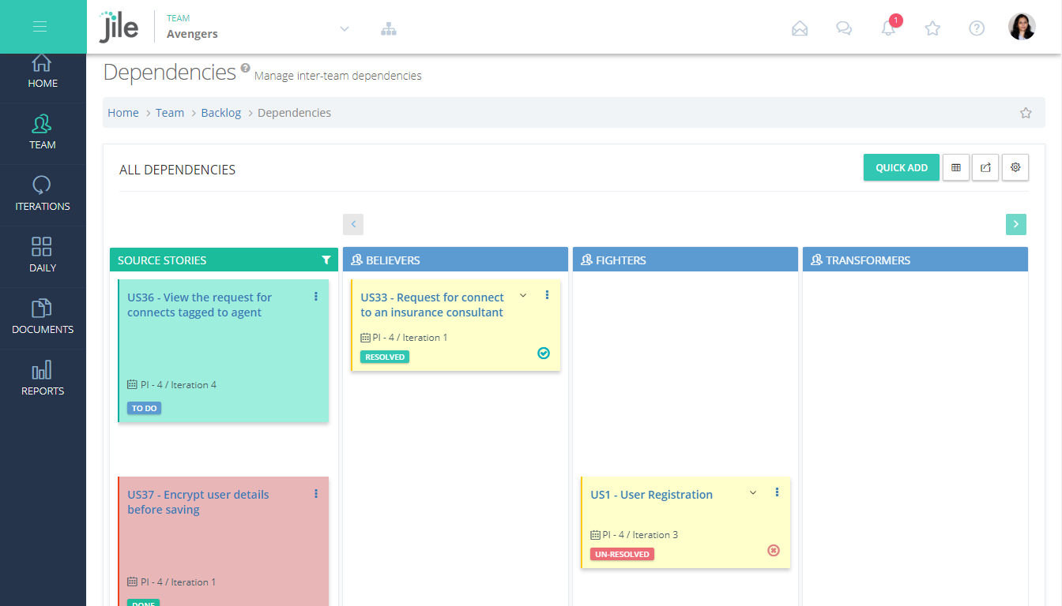Image resolution: width=1062 pixels, height=606 pixels.
Task: Click the Quick Add button
Action: (901, 167)
